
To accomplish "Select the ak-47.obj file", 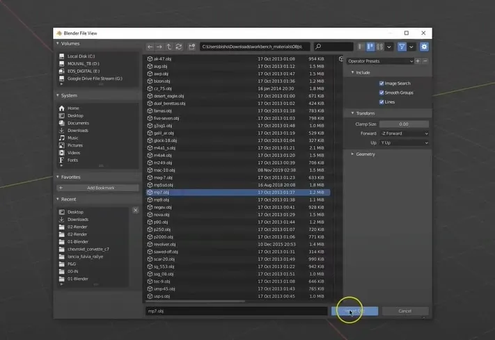I will click(x=238, y=59).
